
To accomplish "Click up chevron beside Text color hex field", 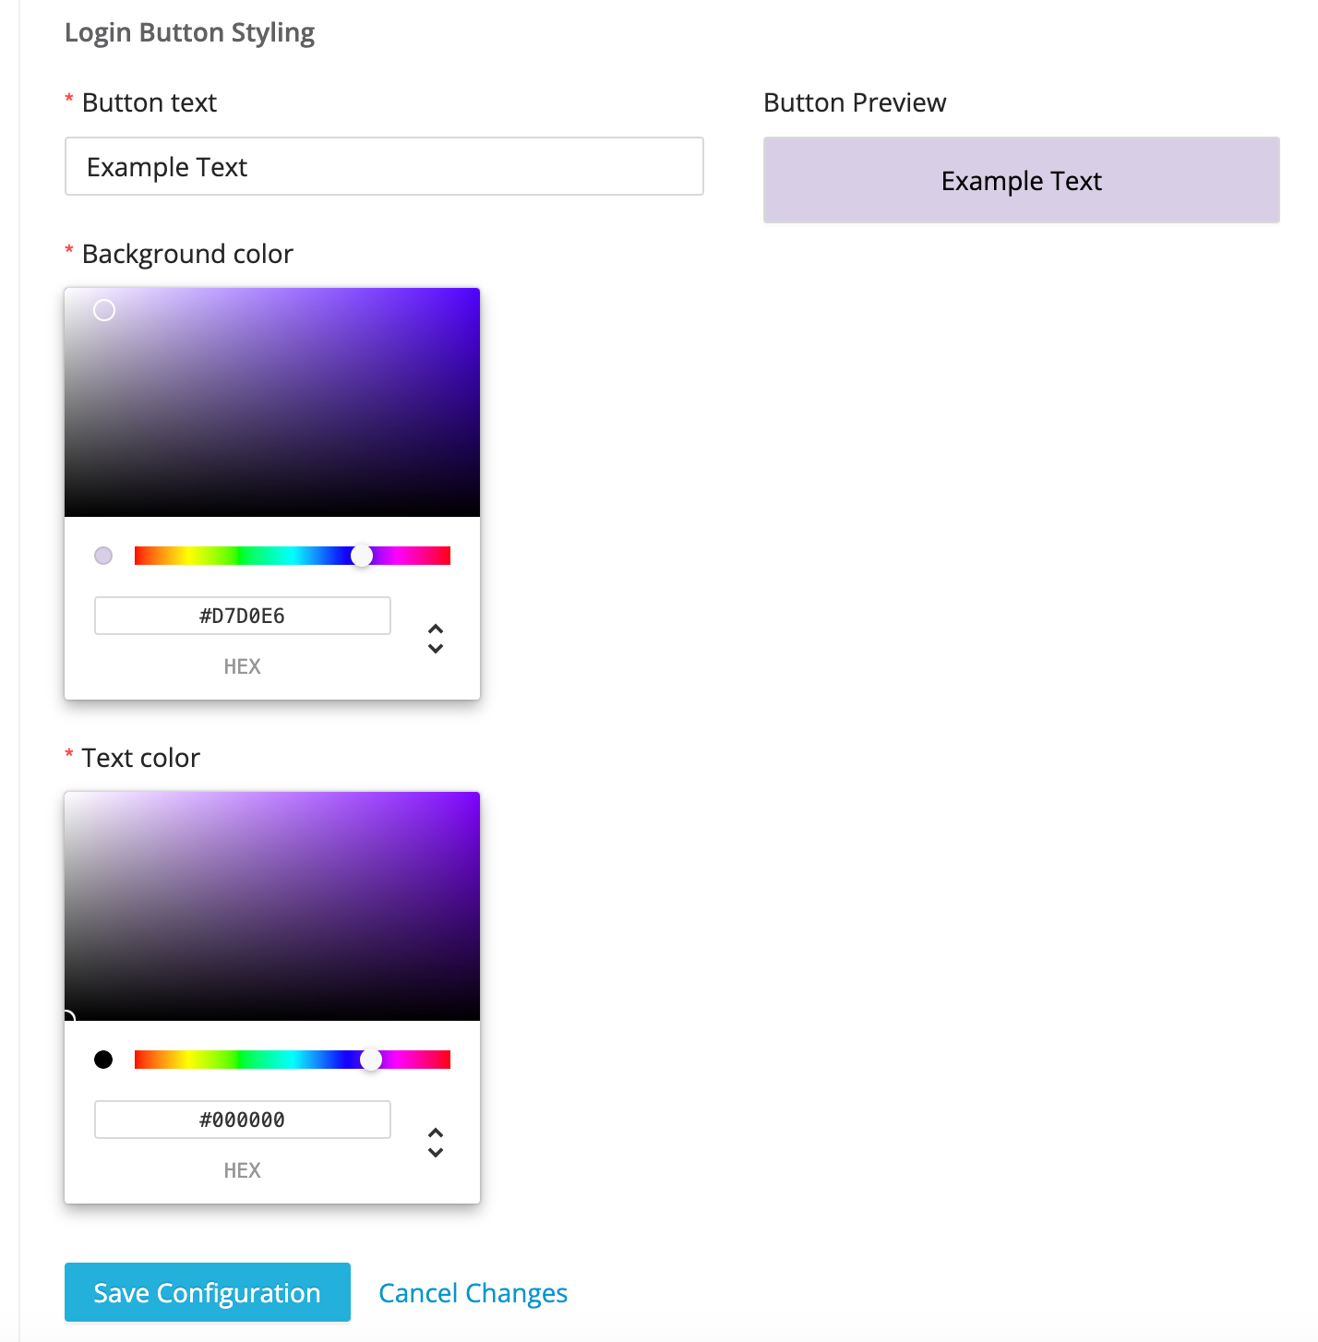I will [436, 1132].
